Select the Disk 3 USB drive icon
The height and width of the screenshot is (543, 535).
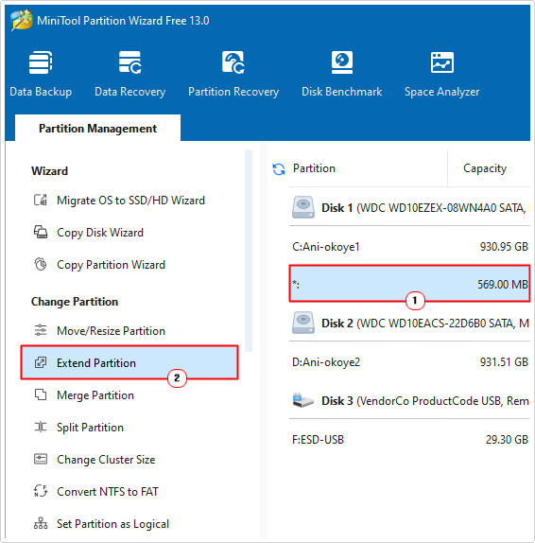pos(303,400)
